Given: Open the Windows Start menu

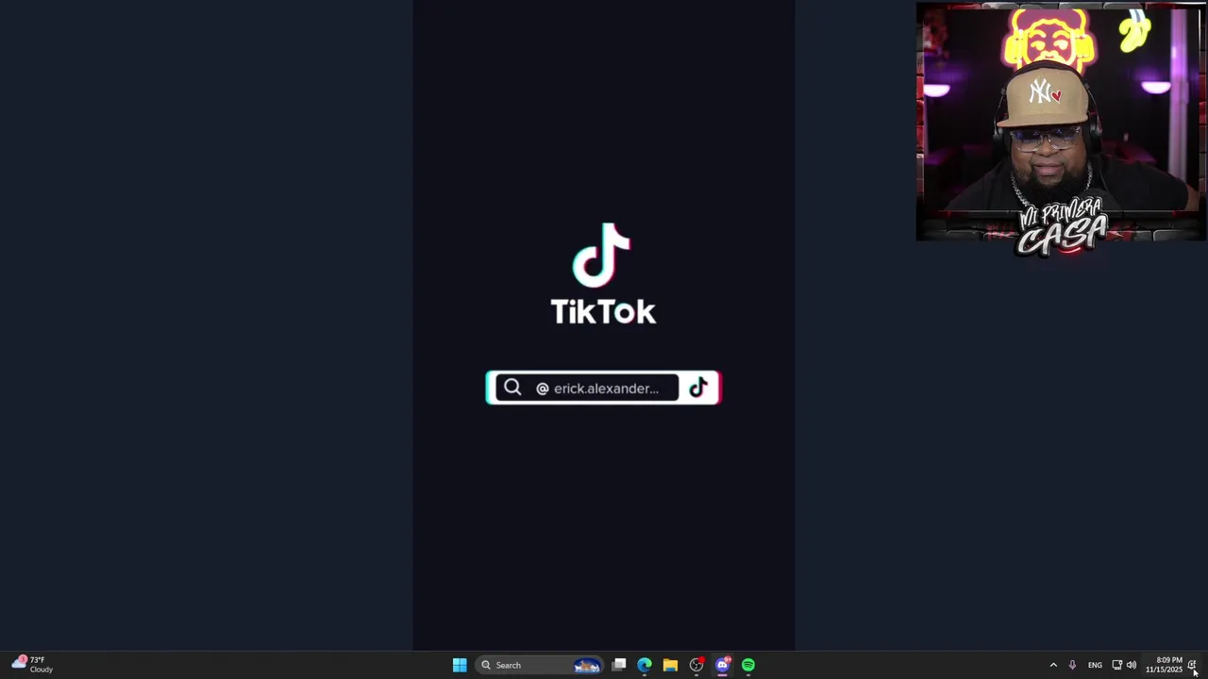Looking at the screenshot, I should 460,665.
